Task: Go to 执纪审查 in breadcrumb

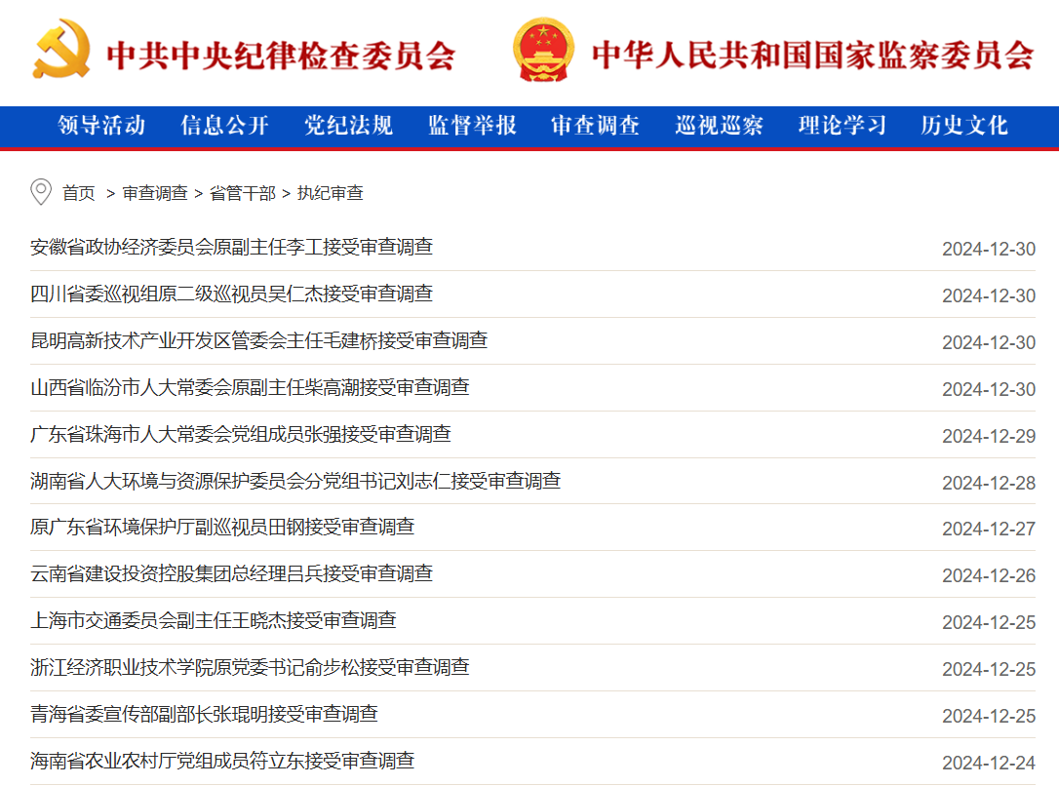Action: point(331,193)
